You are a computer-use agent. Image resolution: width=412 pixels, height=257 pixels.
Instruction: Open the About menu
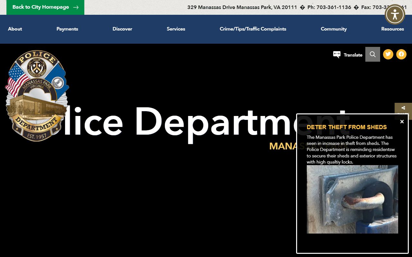[x=15, y=29]
